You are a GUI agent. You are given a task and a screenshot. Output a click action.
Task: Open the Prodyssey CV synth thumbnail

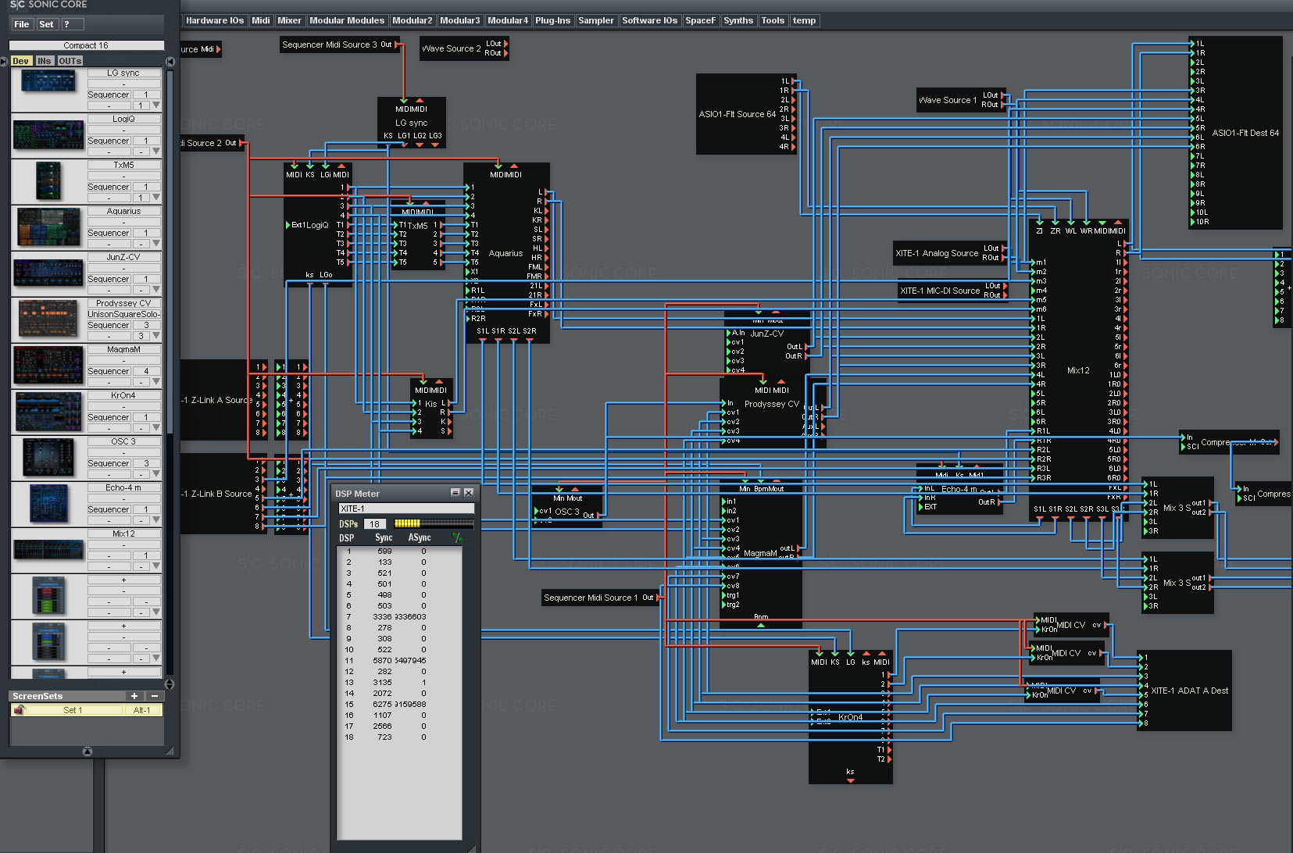pyautogui.click(x=48, y=319)
